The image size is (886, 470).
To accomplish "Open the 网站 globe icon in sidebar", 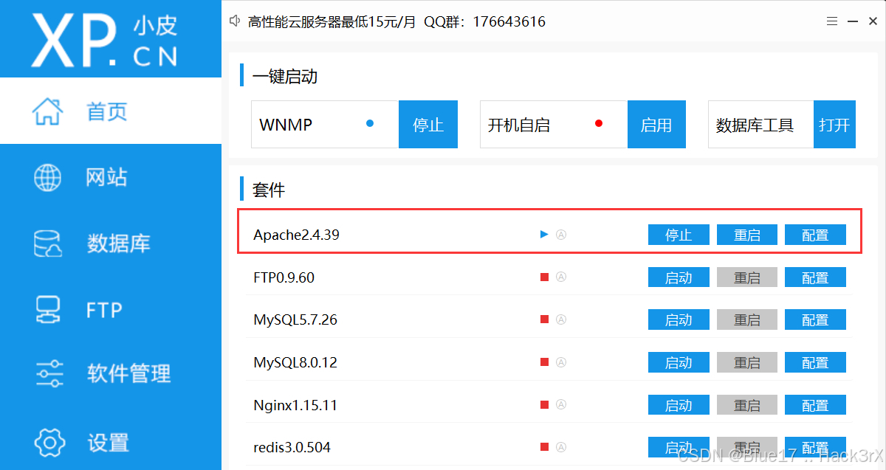I will [47, 177].
